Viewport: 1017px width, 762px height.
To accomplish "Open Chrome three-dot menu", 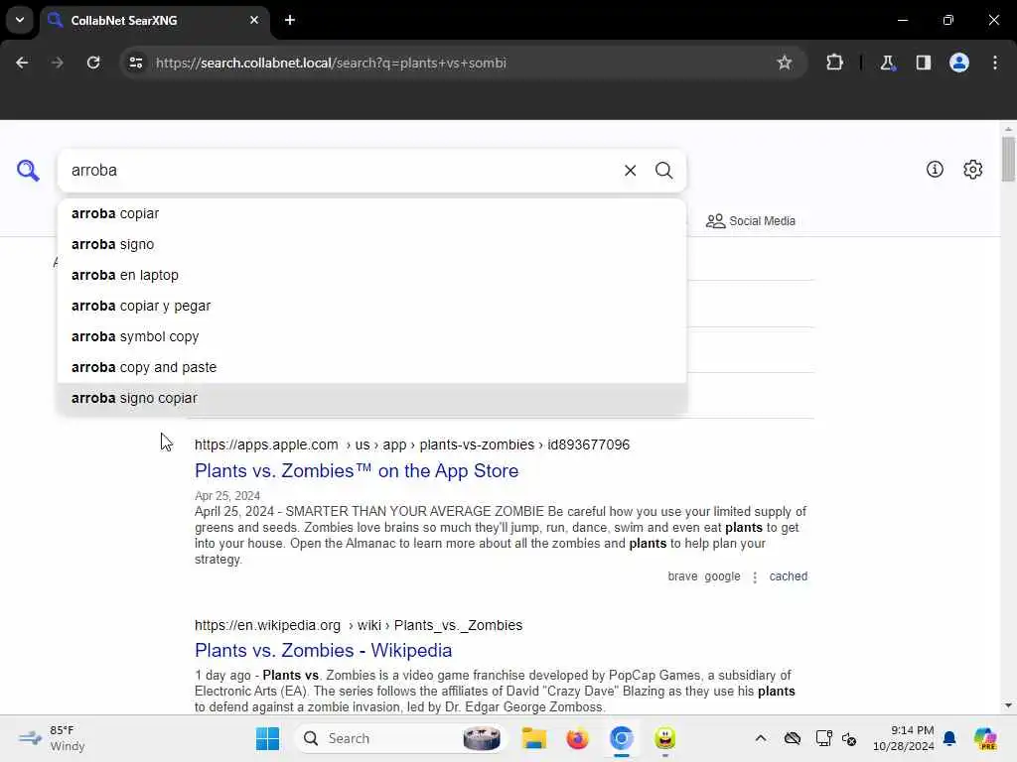I will click(x=995, y=63).
